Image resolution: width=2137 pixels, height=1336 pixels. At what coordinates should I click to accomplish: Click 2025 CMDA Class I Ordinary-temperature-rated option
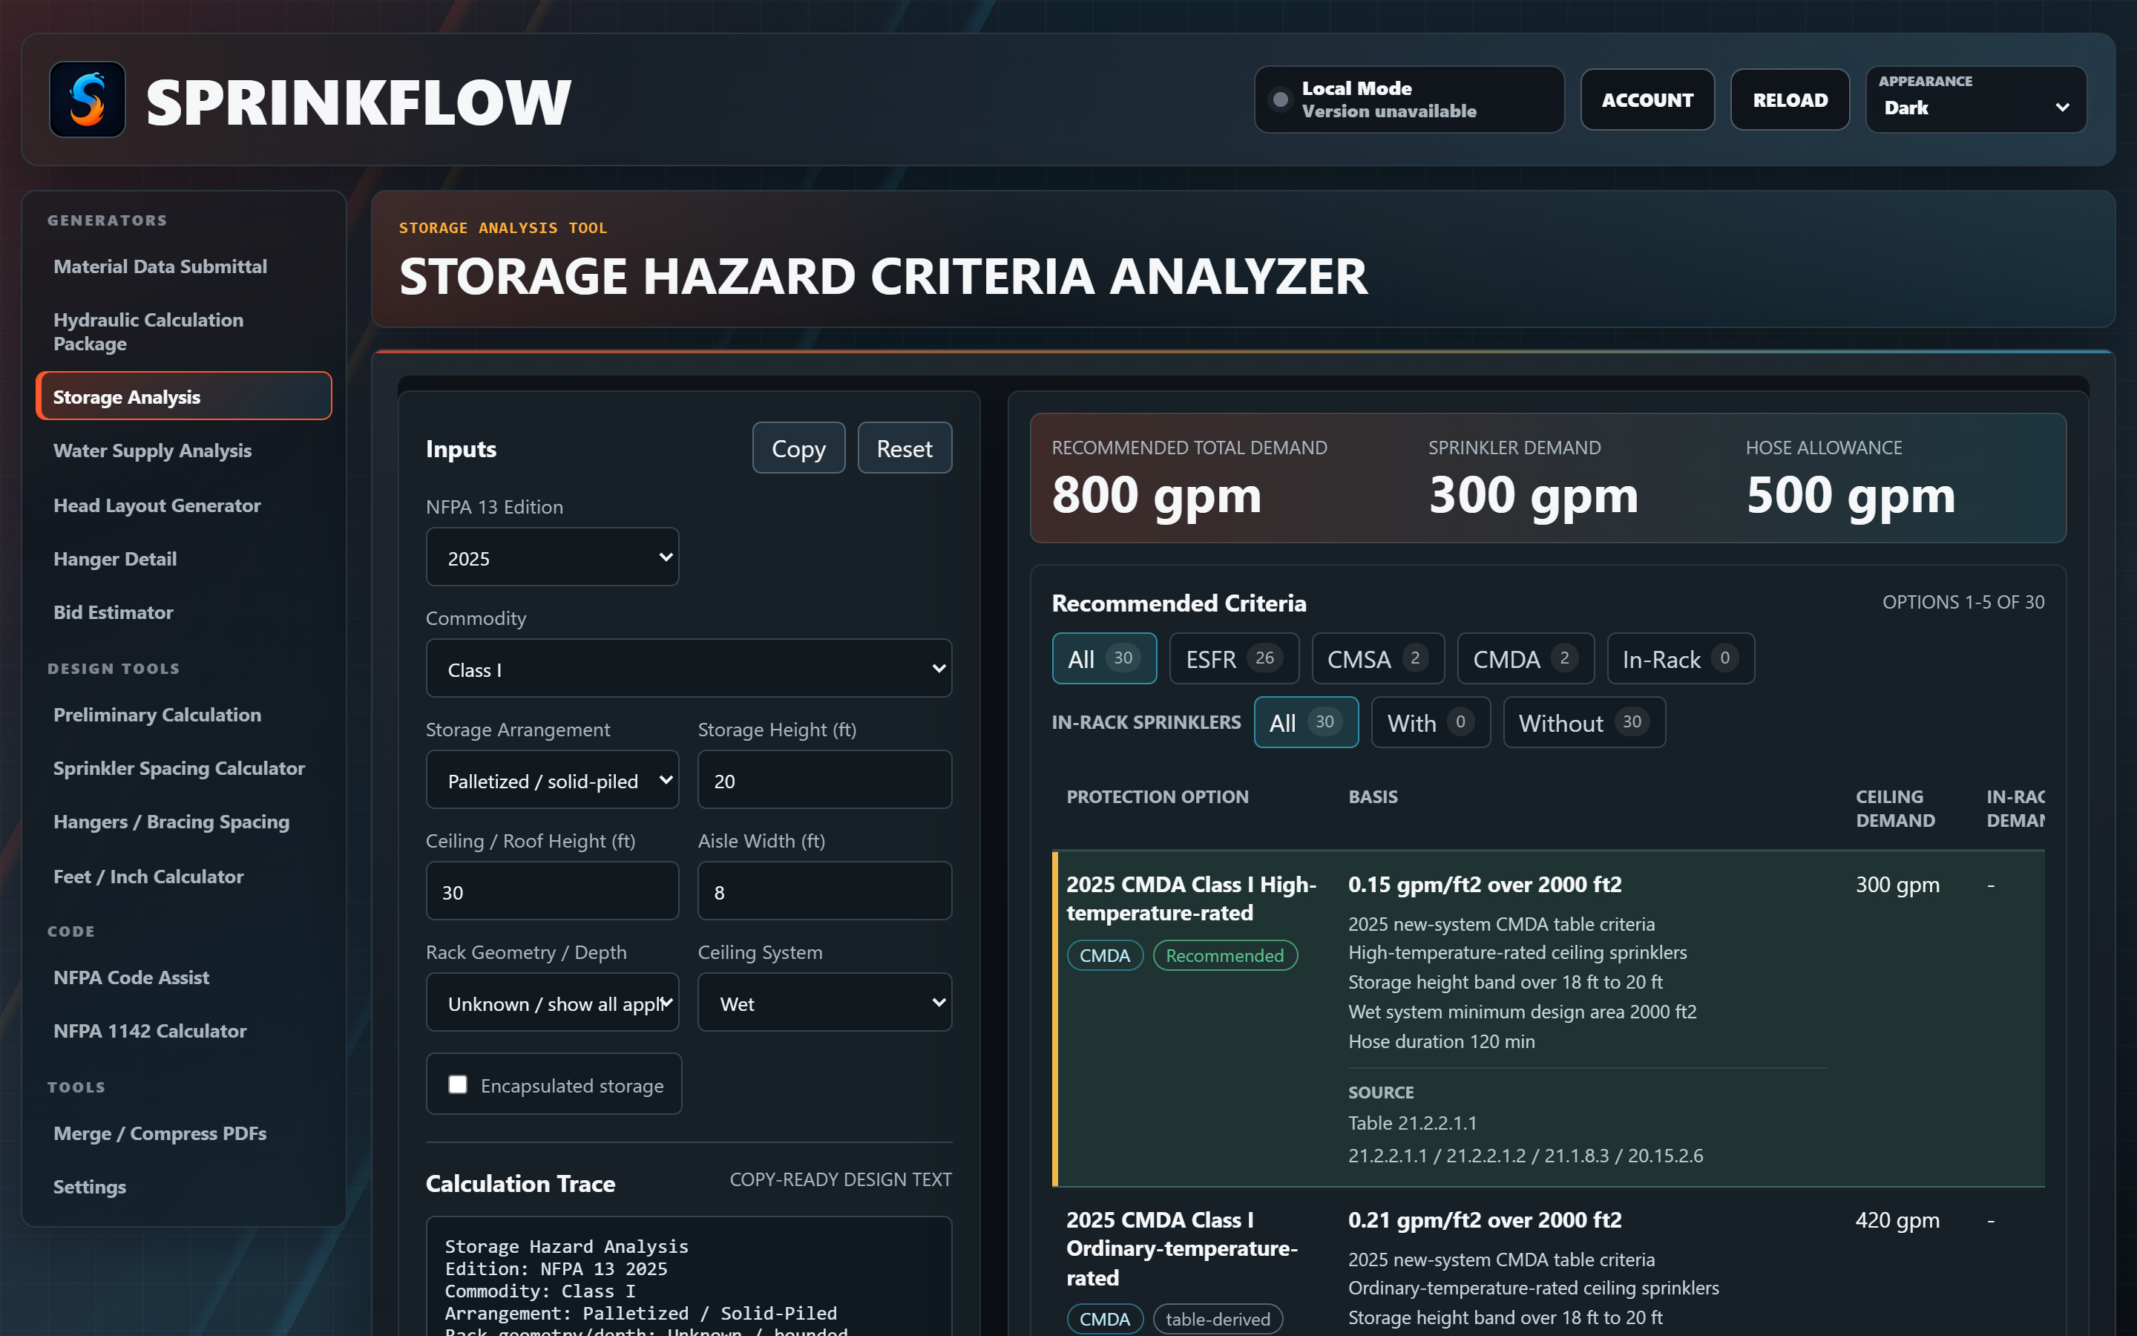pyautogui.click(x=1181, y=1248)
